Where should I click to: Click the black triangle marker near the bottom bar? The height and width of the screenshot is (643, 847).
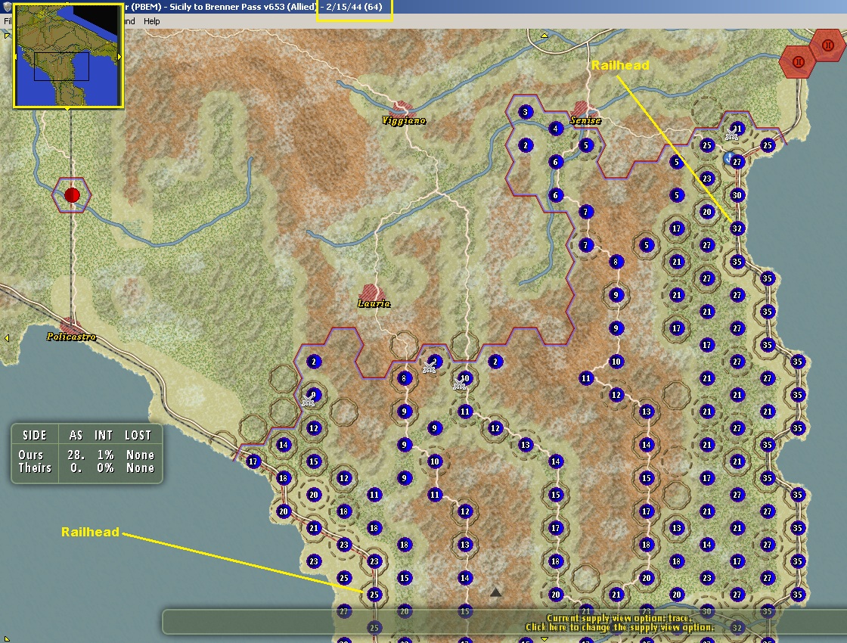coord(495,592)
